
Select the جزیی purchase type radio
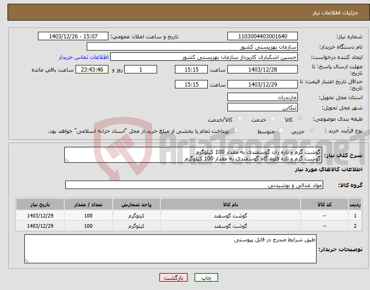[x=311, y=130]
